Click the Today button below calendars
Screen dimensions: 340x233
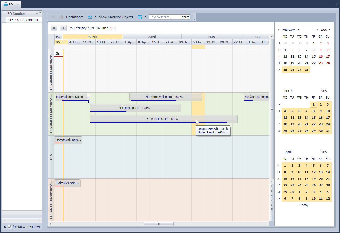click(304, 205)
